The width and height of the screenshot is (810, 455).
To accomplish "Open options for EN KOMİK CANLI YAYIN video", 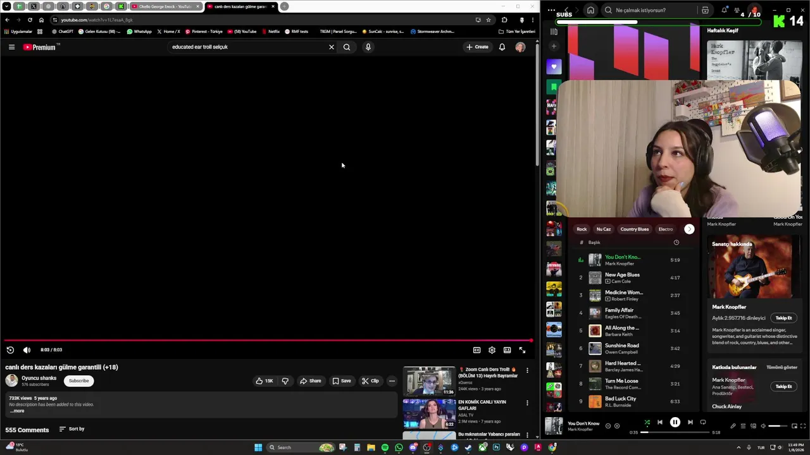I will point(526,403).
